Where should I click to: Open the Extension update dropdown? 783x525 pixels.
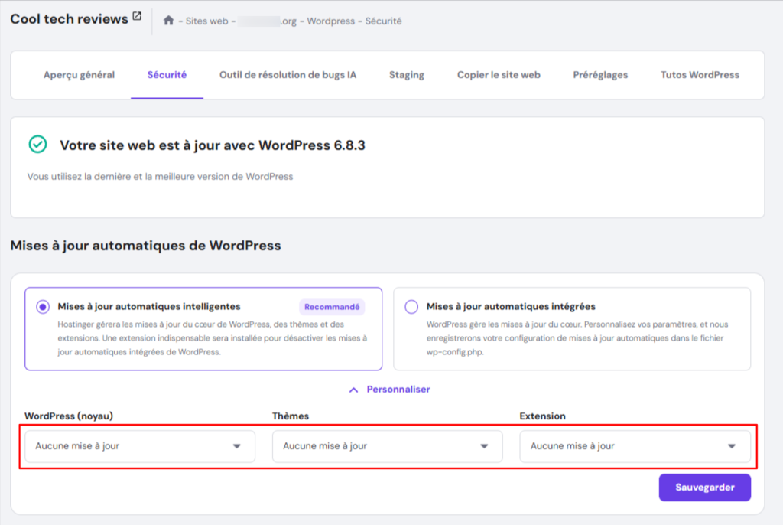point(635,445)
